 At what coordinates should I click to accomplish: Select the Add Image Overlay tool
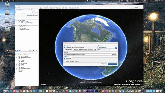52,8
